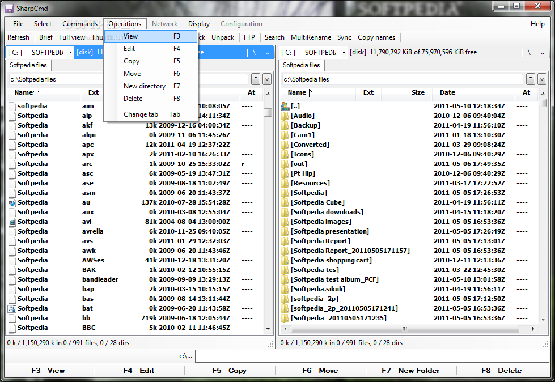Screen dimensions: 555x382
Task: Click the F3 - View bottom button
Action: tap(48, 371)
